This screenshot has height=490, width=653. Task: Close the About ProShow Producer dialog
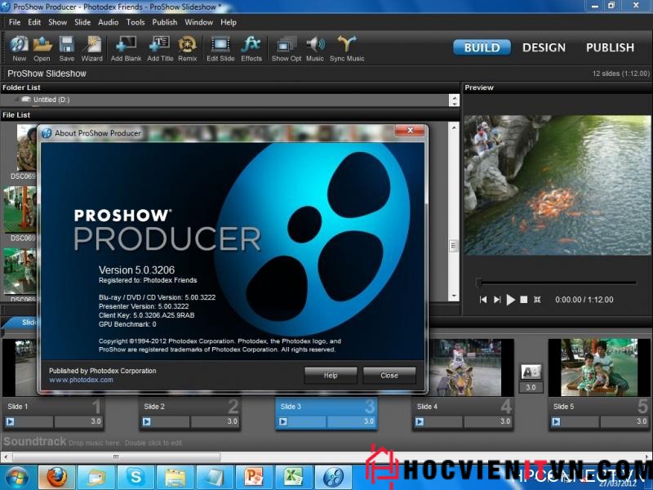[x=389, y=376]
